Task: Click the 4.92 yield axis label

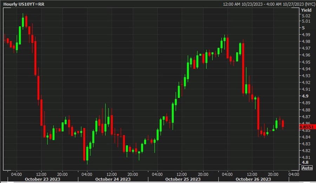Action: (306, 82)
